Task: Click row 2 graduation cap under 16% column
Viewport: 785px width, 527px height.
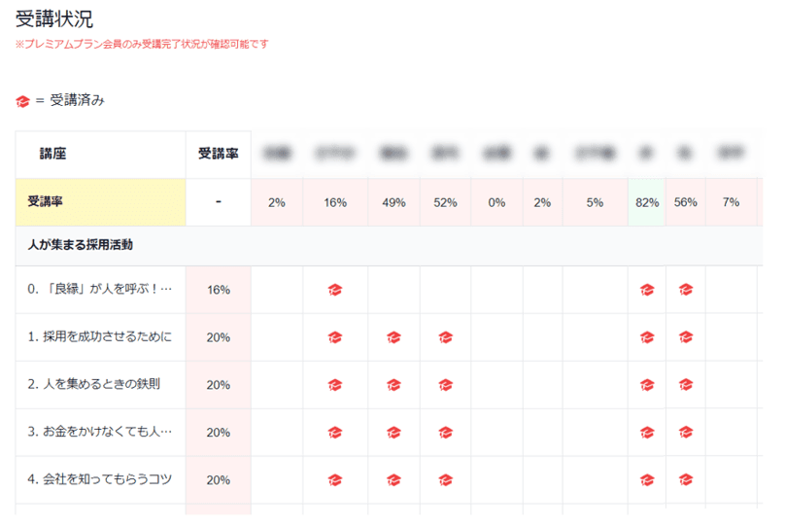Action: pyautogui.click(x=335, y=385)
